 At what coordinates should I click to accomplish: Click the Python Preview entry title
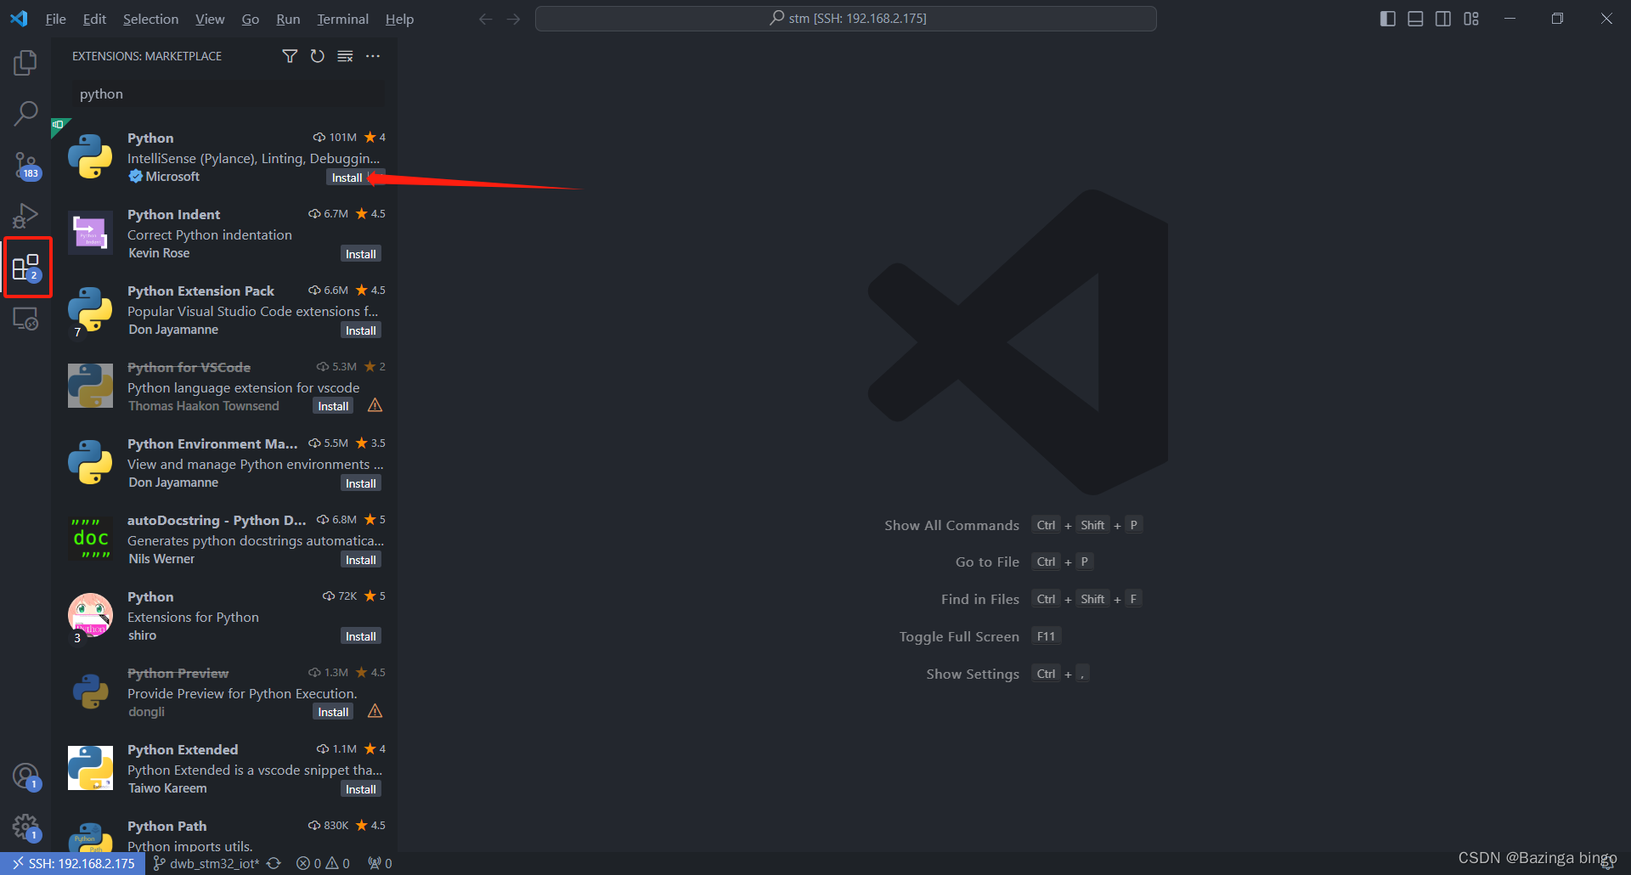[x=178, y=674]
